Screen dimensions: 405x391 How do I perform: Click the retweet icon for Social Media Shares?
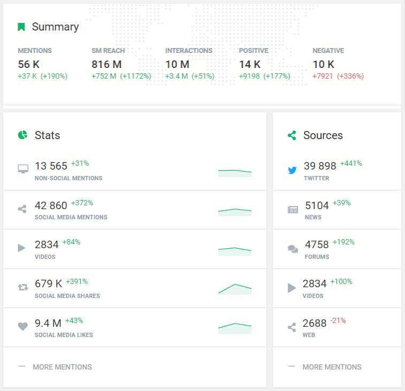[23, 287]
